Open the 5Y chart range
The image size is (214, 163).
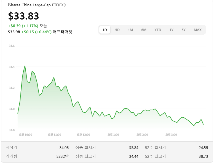[183, 30]
